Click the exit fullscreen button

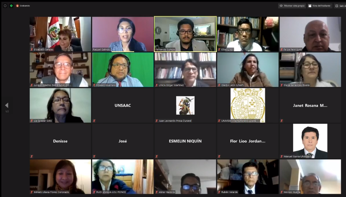[x=340, y=6]
